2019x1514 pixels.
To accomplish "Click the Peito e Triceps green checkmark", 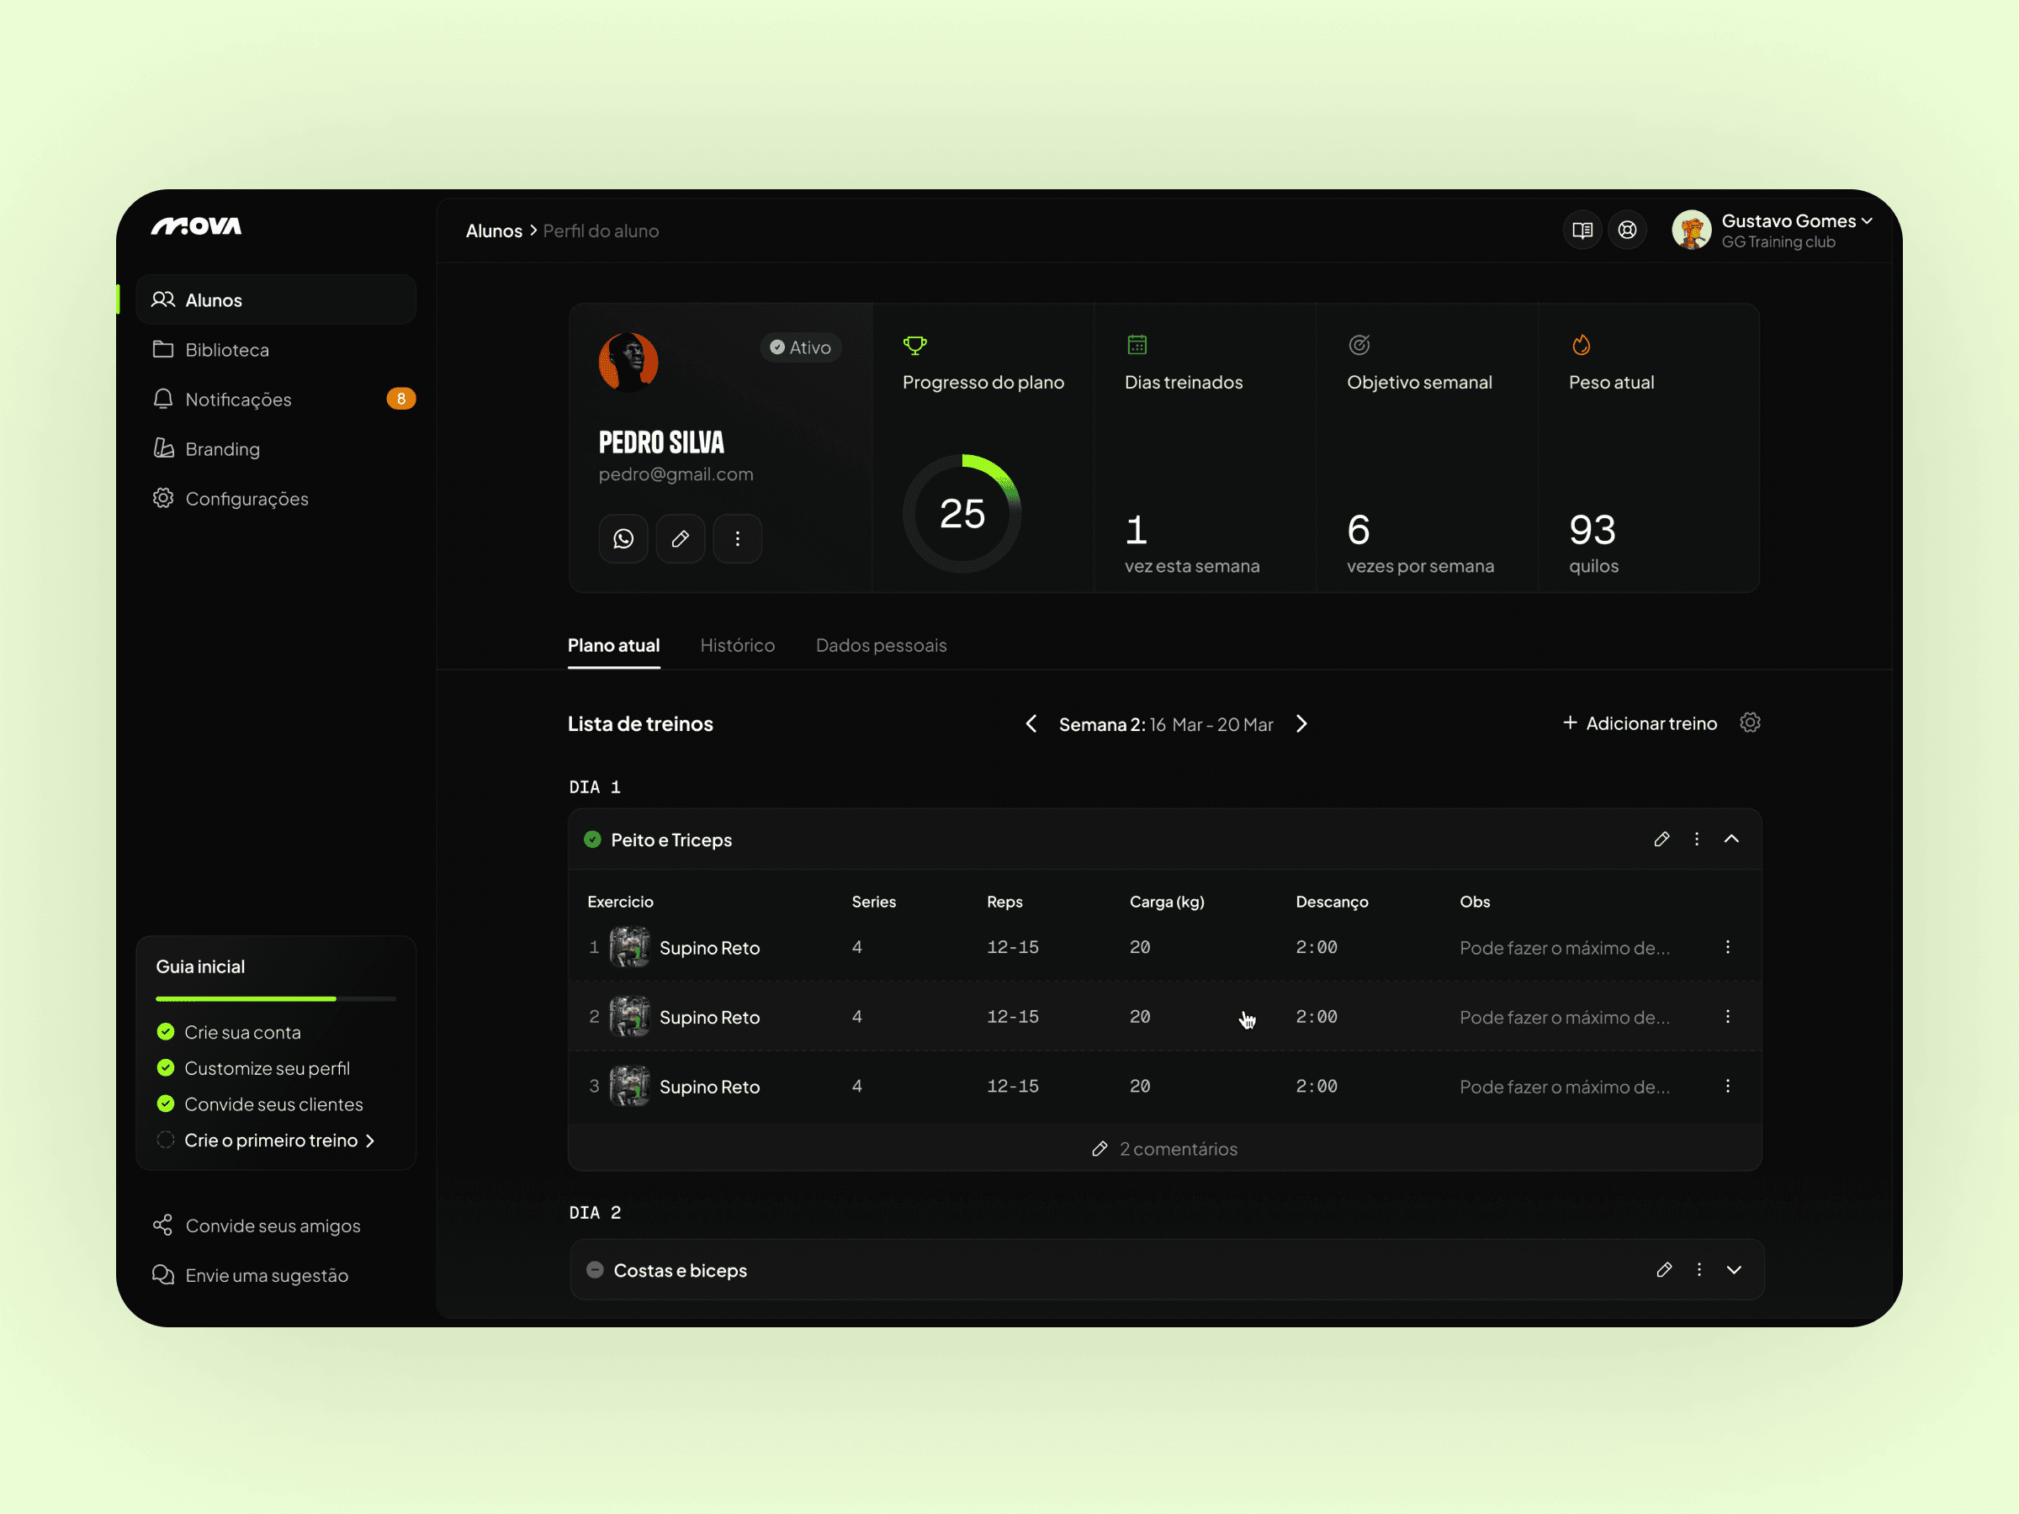I will (592, 839).
